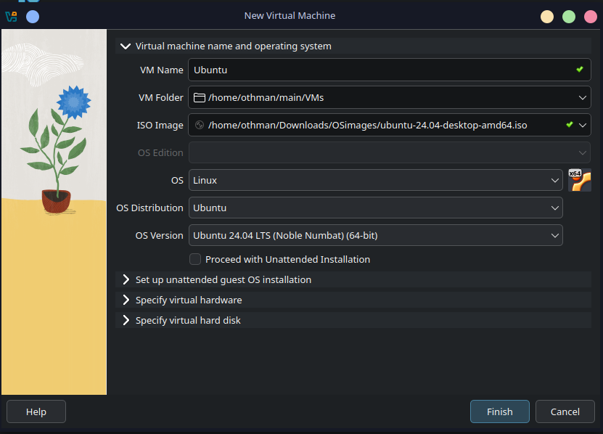The image size is (603, 434).
Task: Enable Proceed with Unattended Installation checkbox
Action: [195, 259]
